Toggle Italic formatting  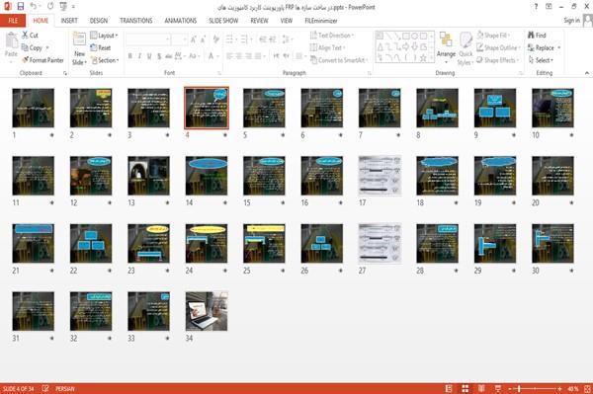pyautogui.click(x=139, y=56)
